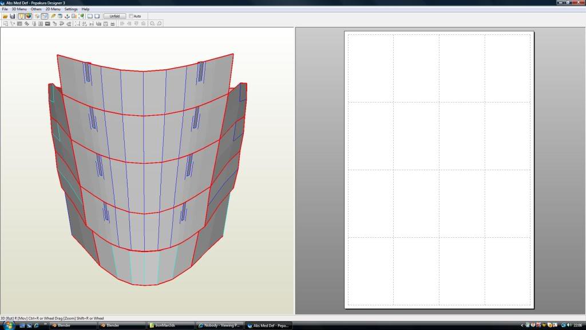Click the align bottom icon
Screen dimensions: 586x330
click(144, 23)
